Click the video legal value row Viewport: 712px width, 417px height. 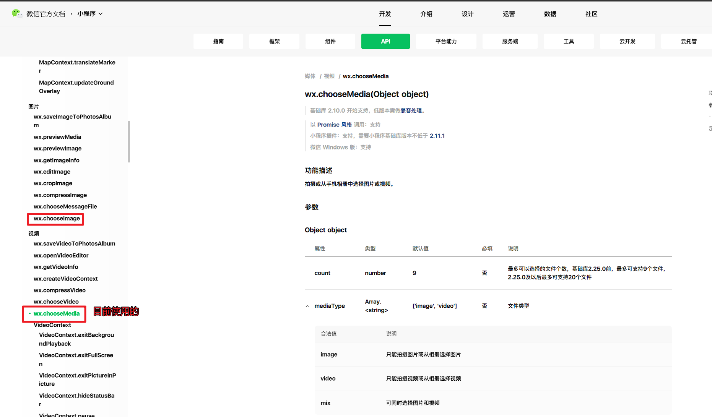point(493,378)
